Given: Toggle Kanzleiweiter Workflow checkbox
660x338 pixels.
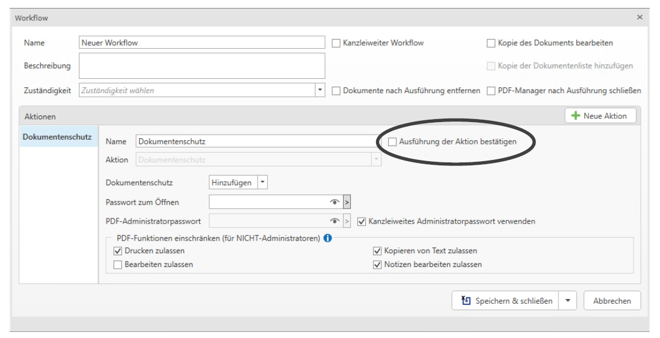Looking at the screenshot, I should coord(336,43).
